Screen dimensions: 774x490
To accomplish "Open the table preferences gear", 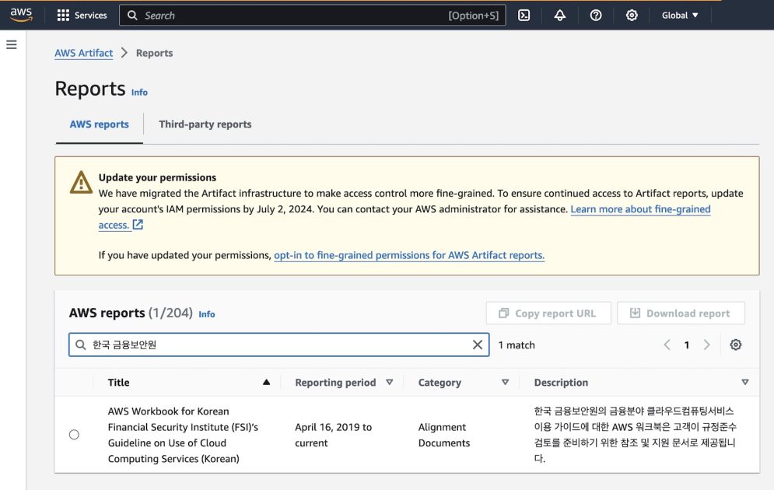I will pyautogui.click(x=735, y=345).
